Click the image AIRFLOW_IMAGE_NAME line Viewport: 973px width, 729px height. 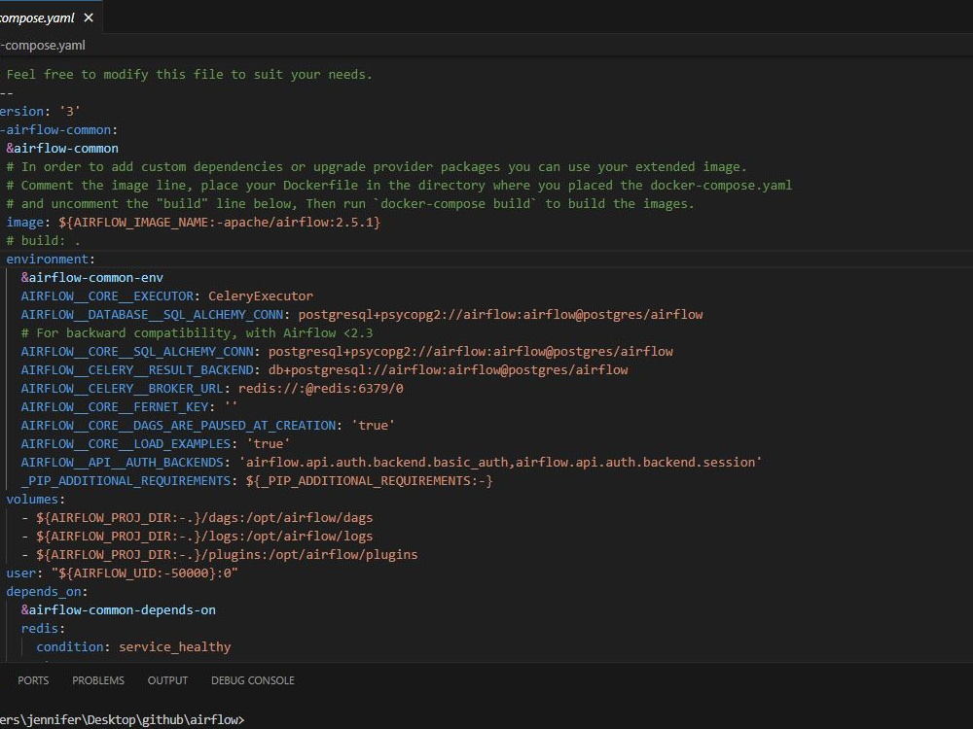(193, 222)
